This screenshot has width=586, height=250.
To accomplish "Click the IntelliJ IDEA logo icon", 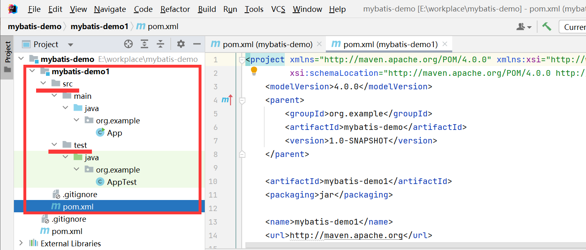I will pos(13,9).
